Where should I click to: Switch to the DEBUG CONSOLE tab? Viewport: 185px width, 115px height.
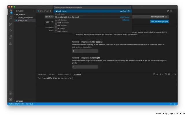(x=64, y=74)
